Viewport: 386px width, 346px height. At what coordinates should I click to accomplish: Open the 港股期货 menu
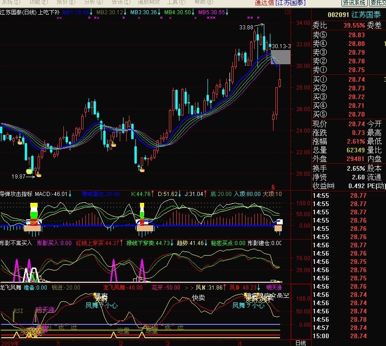click(x=149, y=2)
